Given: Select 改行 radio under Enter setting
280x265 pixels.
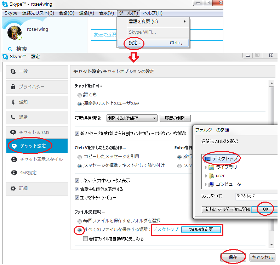Looking at the screenshot, I should coord(179,157).
